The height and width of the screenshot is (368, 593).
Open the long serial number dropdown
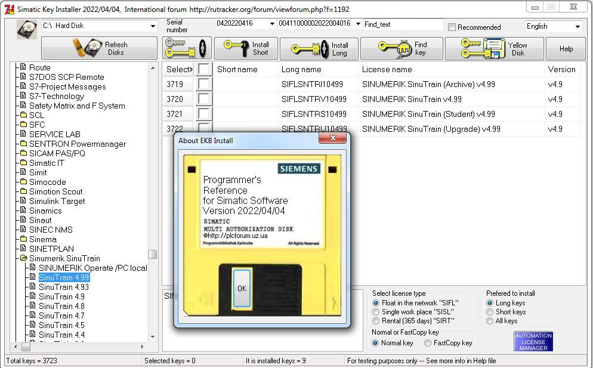point(358,24)
